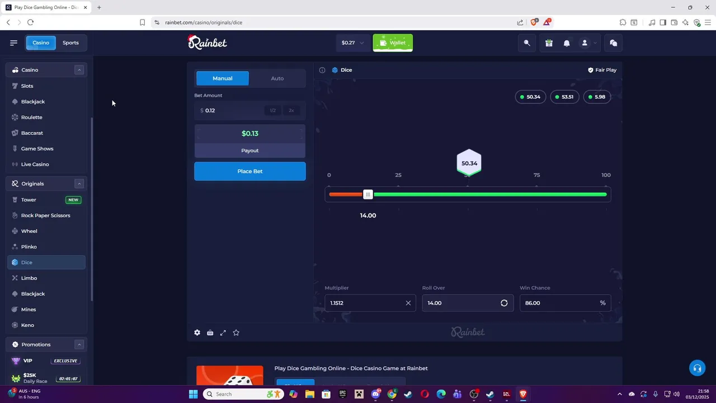
Task: Click the Roll Over value field
Action: coord(468,303)
